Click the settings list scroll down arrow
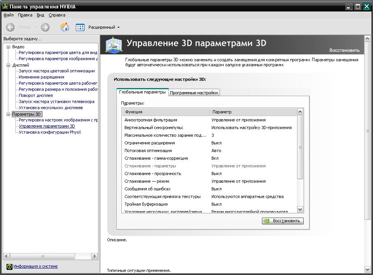The width and height of the screenshot is (373, 275). (300, 210)
